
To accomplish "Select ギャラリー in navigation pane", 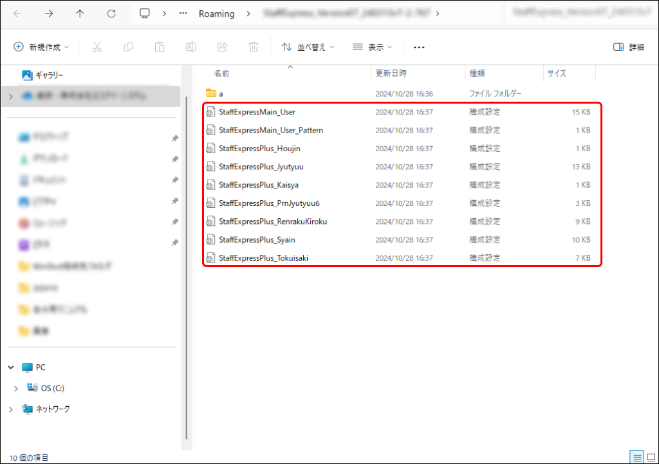I will (x=42, y=75).
